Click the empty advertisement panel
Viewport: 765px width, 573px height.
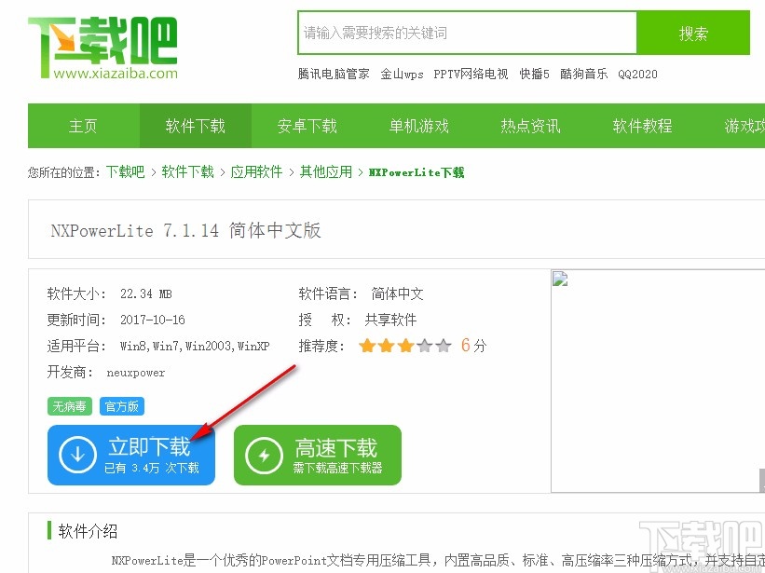click(x=658, y=381)
